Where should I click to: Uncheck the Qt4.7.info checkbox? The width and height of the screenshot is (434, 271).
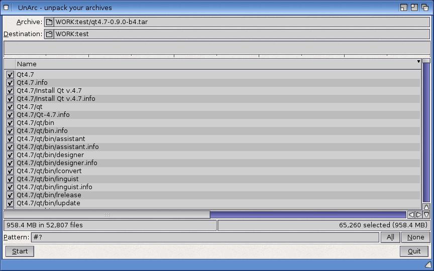pyautogui.click(x=10, y=83)
